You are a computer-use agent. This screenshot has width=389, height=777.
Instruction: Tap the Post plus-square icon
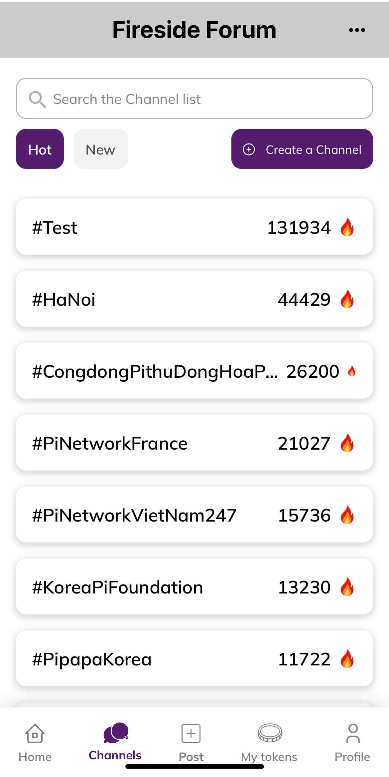tap(191, 733)
